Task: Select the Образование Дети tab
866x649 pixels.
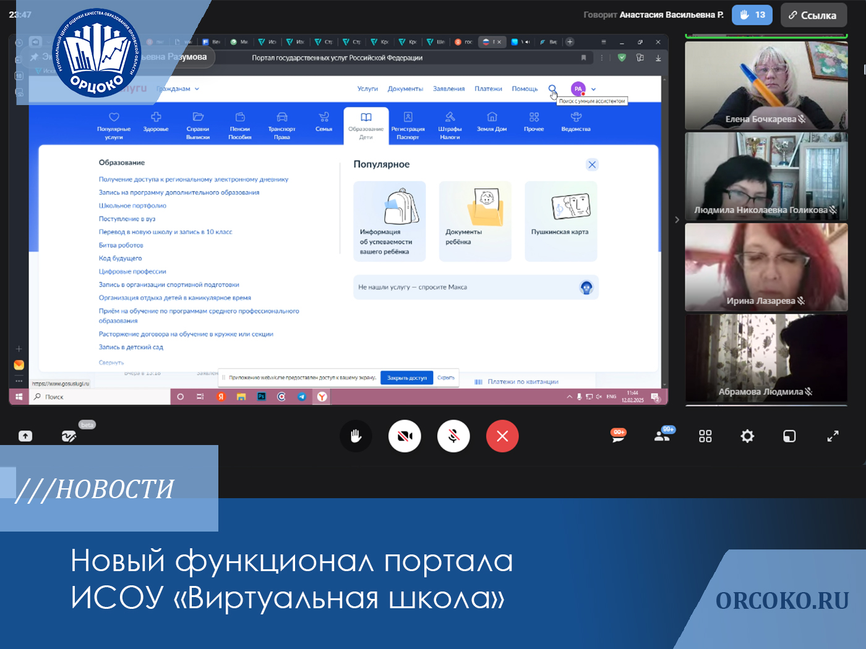Action: tap(366, 125)
